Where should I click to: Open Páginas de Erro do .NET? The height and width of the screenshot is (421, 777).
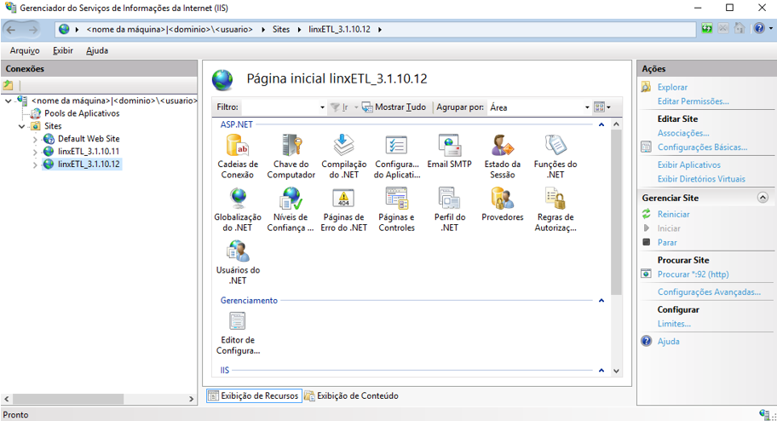[344, 210]
